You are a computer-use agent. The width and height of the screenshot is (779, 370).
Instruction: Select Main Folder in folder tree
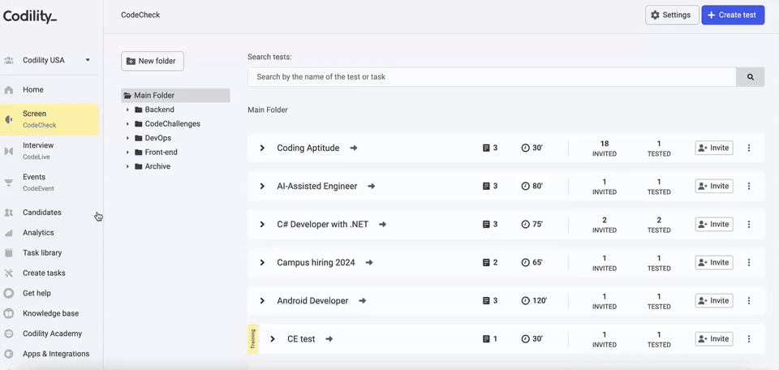pyautogui.click(x=175, y=96)
